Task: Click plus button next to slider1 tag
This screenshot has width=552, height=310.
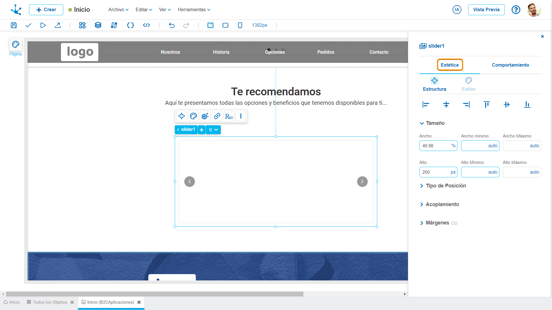Action: [202, 130]
